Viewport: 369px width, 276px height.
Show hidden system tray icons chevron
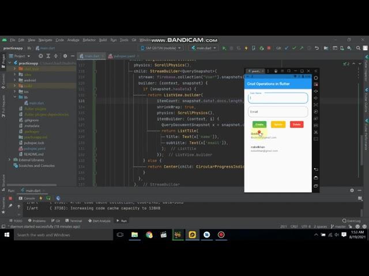pyautogui.click(x=316, y=235)
